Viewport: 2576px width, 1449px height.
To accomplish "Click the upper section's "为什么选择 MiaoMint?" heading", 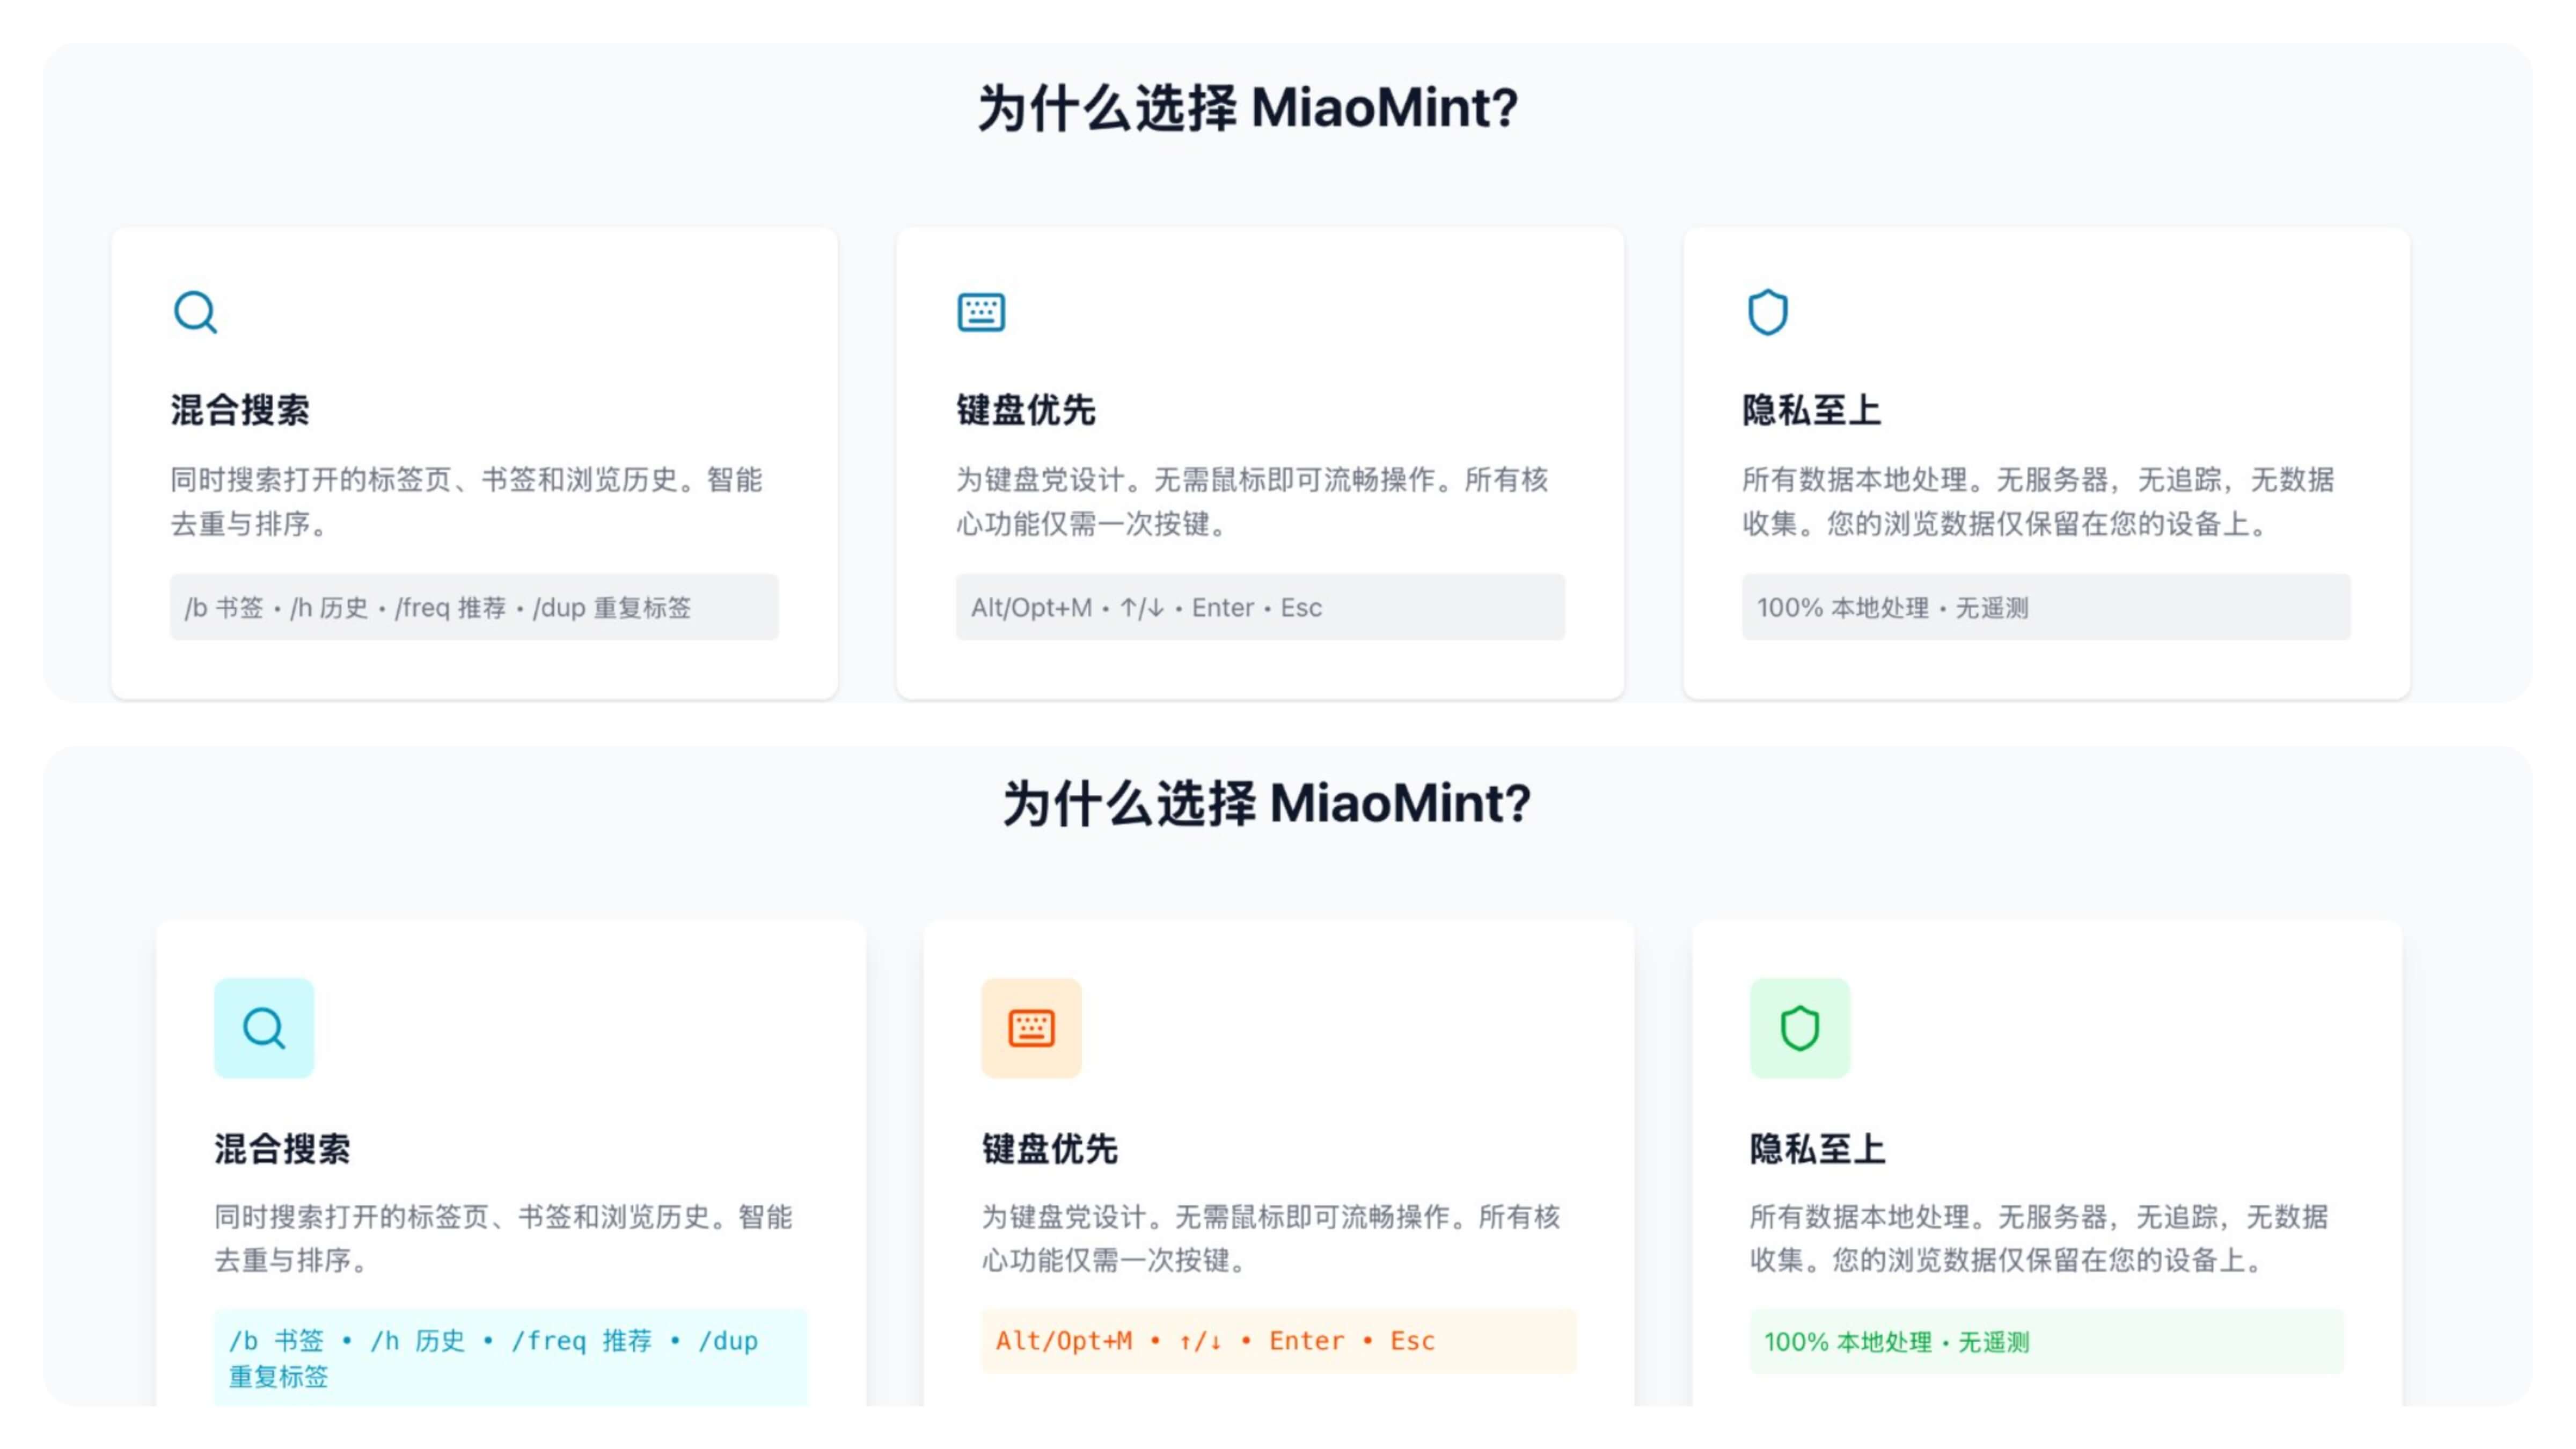I will tap(1248, 108).
